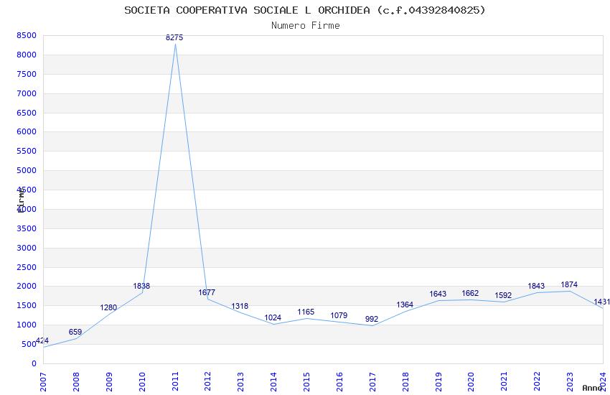Viewport: 610px width, 395px height.
Task: Click the 1838 data point label
Action: pos(141,287)
